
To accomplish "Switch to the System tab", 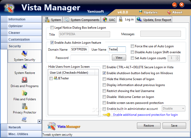I will point(53,20).
